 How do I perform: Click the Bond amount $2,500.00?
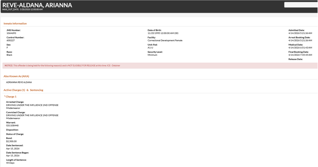[11, 141]
